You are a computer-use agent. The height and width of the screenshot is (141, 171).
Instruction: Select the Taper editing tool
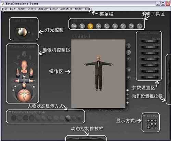click(115, 26)
